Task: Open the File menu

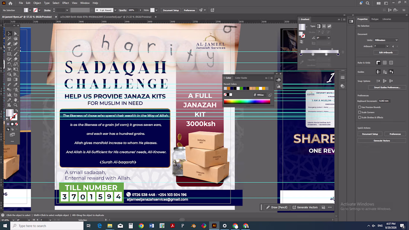Action: coord(20,3)
